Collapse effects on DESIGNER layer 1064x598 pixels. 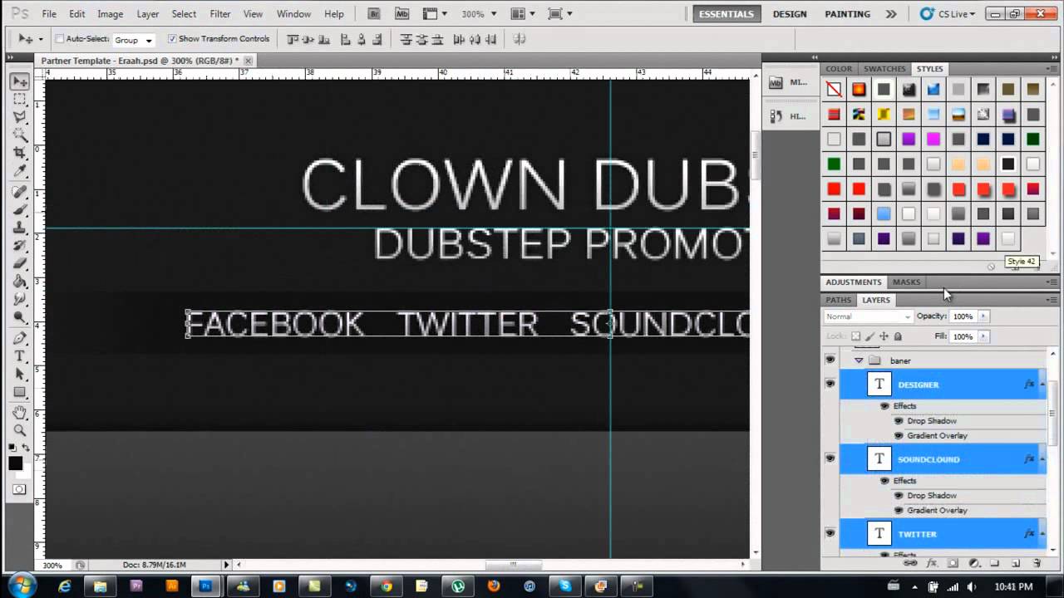coord(1042,385)
